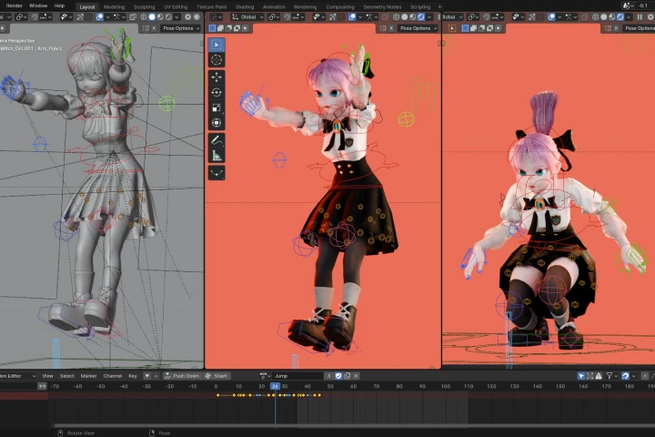The image size is (655, 437).
Task: Select the Select Box tool in middle viewport
Action: point(217,45)
